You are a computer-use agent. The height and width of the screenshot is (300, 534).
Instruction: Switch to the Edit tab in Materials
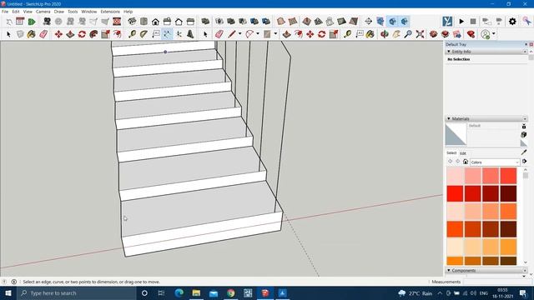[463, 153]
